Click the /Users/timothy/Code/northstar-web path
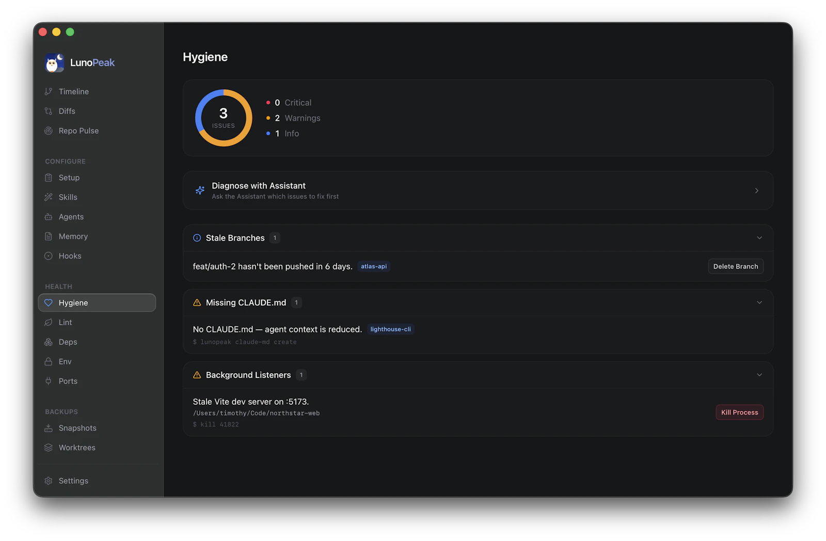826x541 pixels. [x=256, y=413]
